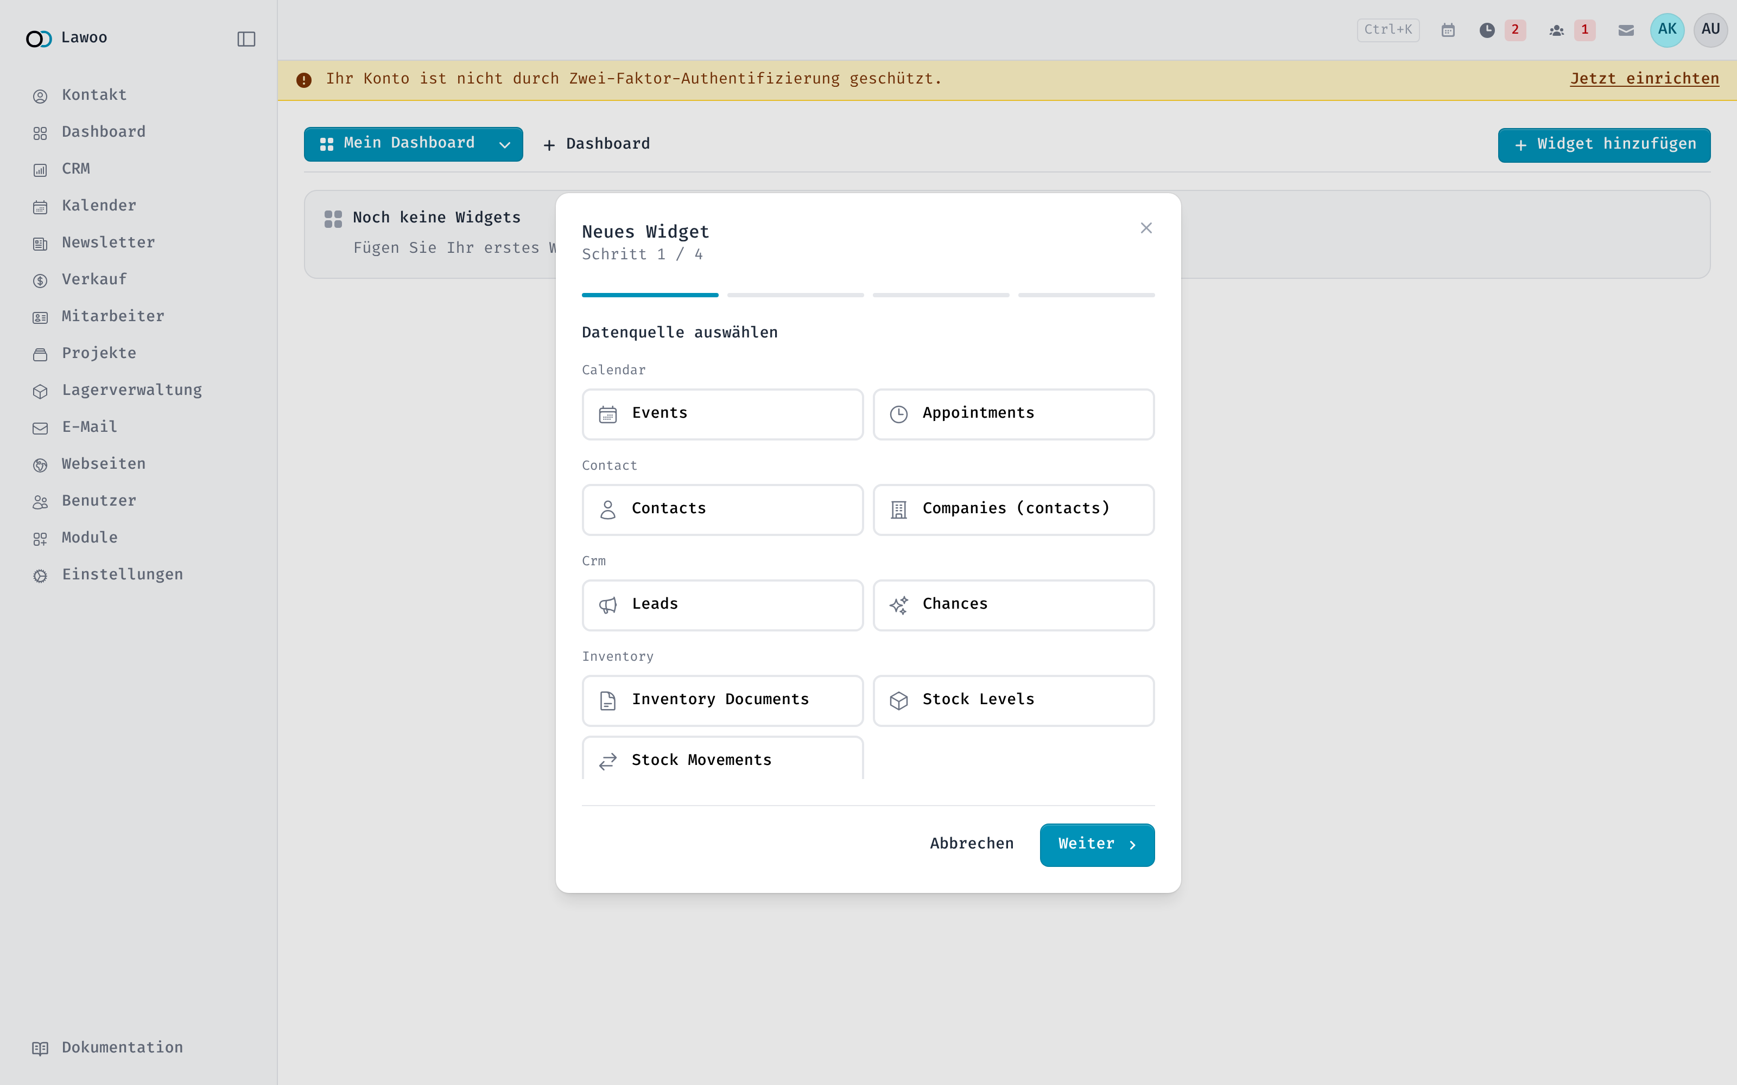
Task: Select Contacts data source
Action: (x=722, y=509)
